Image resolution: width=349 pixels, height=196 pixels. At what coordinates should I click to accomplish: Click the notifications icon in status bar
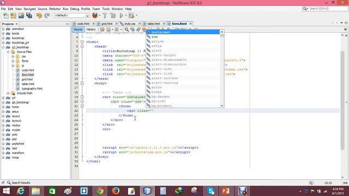pos(311,183)
